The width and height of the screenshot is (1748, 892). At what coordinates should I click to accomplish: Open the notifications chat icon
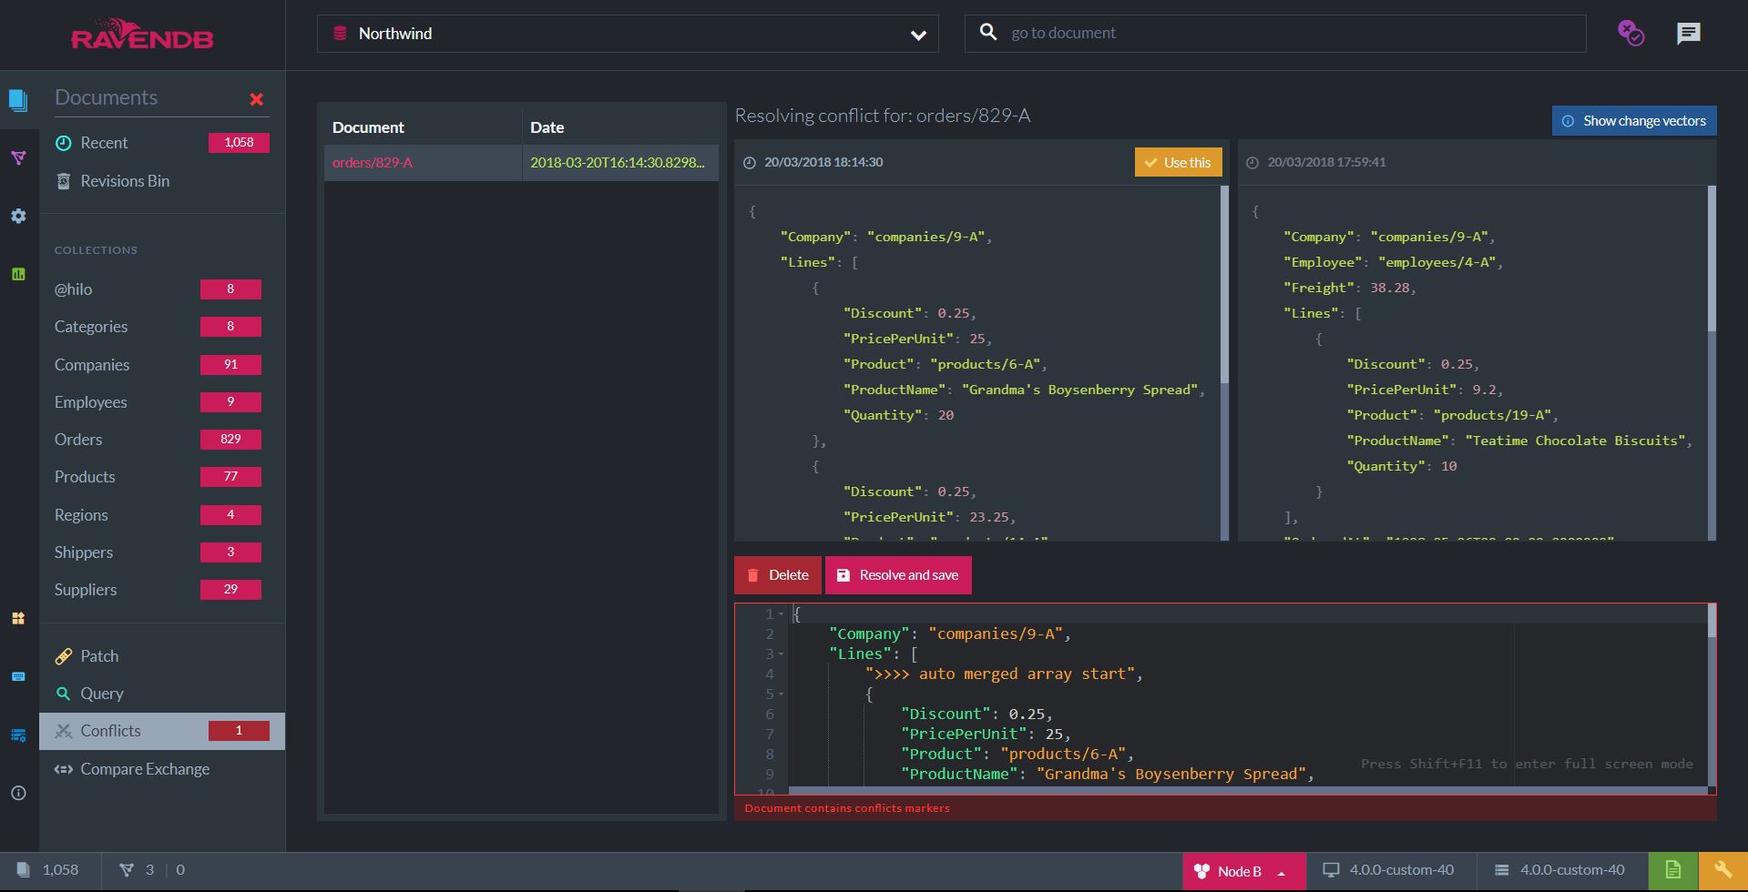1689,34
